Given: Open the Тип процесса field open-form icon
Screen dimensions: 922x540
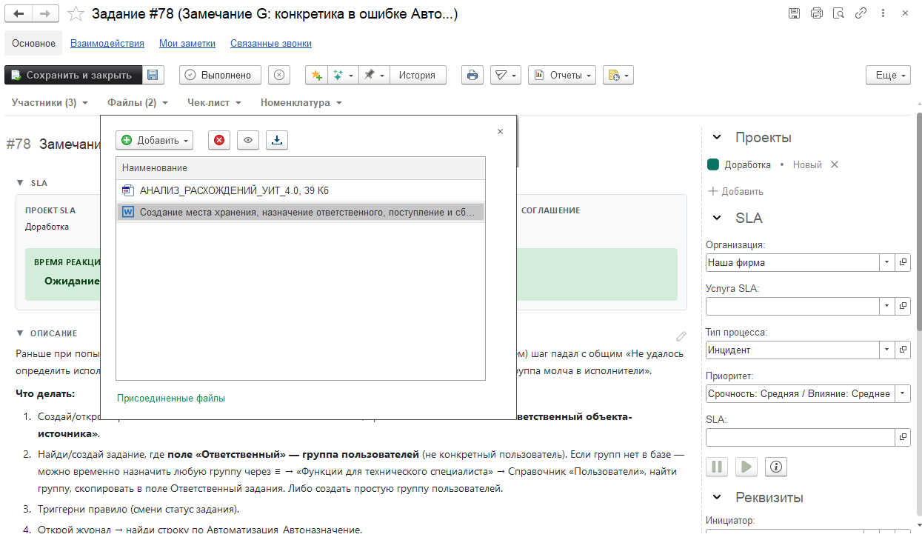Looking at the screenshot, I should [x=903, y=350].
